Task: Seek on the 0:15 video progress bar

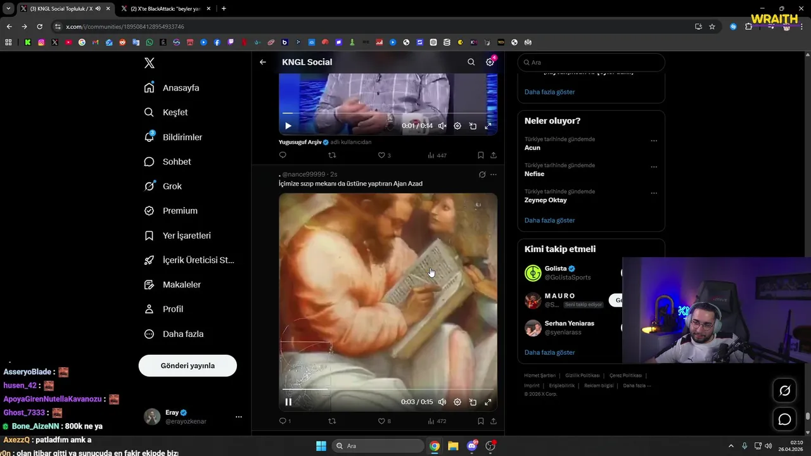Action: coord(388,389)
